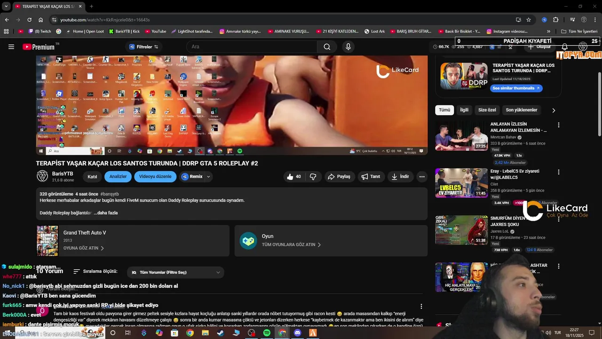Open browser home page
The image size is (602, 339).
[41, 20]
